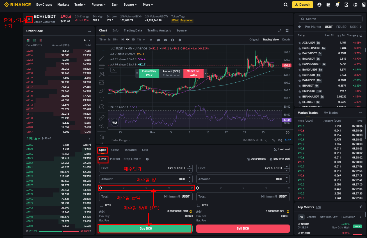
Task: Expand more time intervals dropdown arrow
Action: [144, 40]
